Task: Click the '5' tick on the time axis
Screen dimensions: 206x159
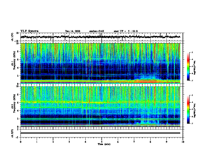Action: (x=102, y=142)
